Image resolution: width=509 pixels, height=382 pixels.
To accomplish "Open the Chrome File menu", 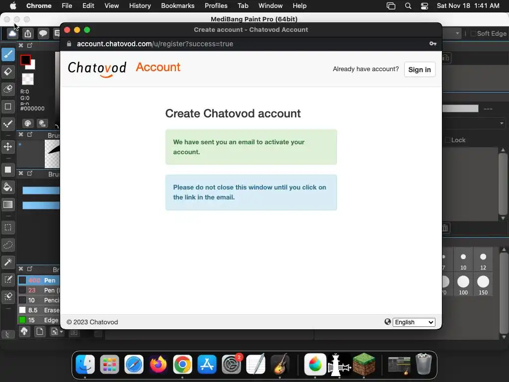I will (x=67, y=6).
